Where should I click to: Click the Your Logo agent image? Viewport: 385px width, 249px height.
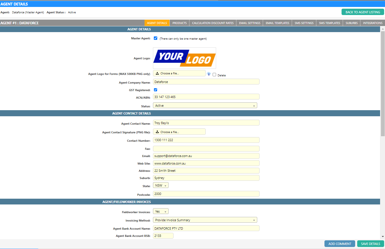pos(184,58)
